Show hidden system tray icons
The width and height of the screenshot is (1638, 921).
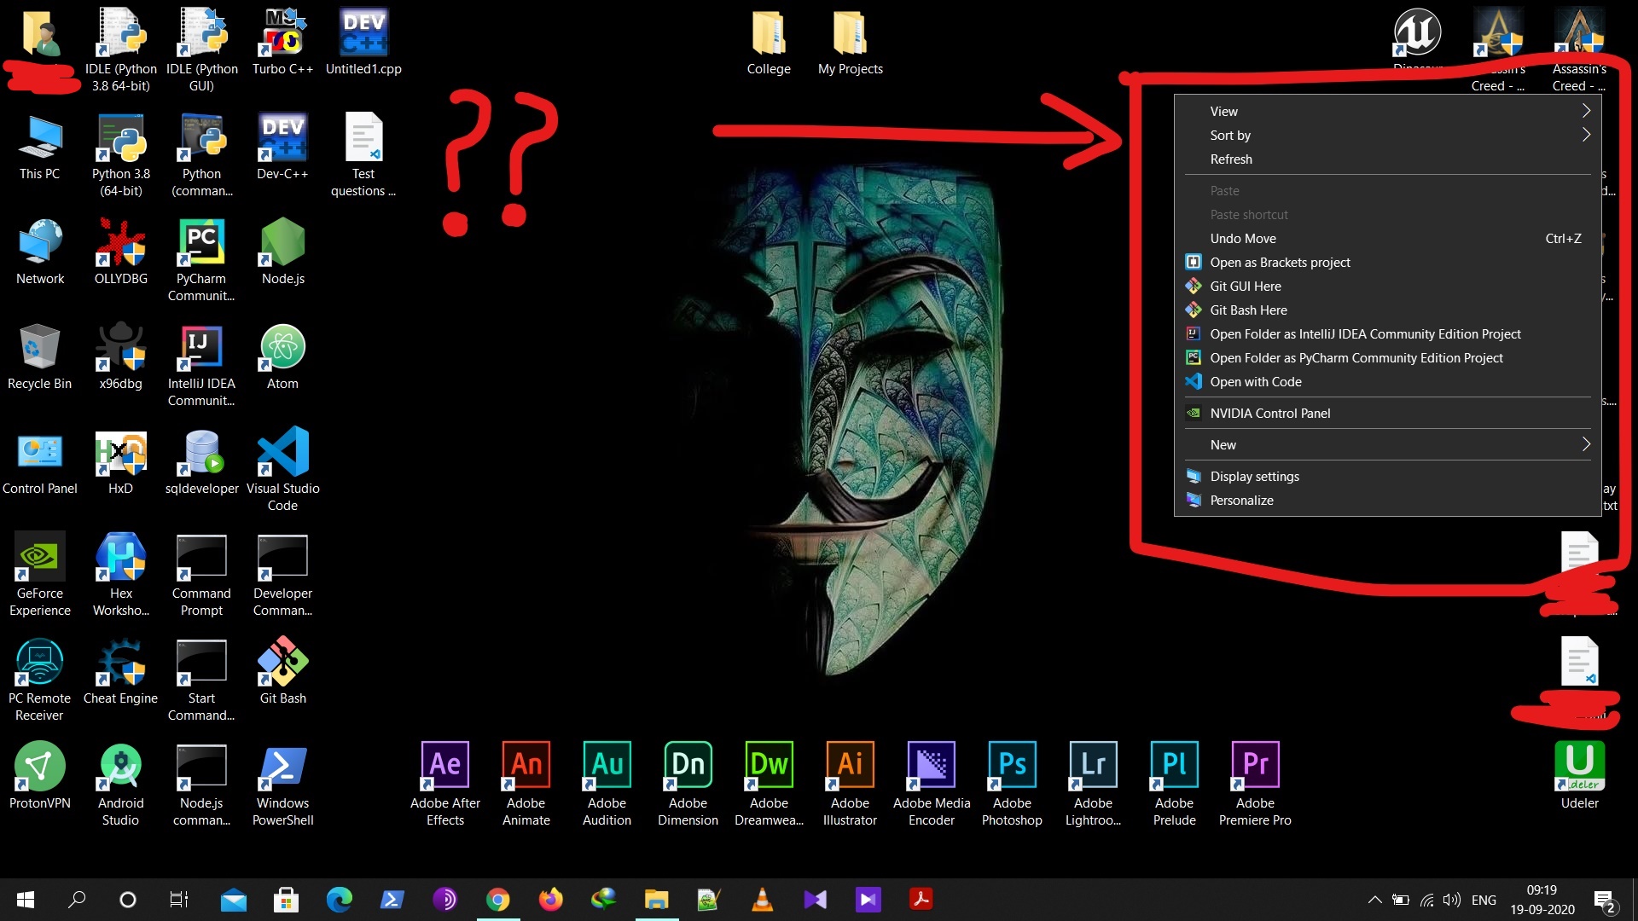(1374, 900)
